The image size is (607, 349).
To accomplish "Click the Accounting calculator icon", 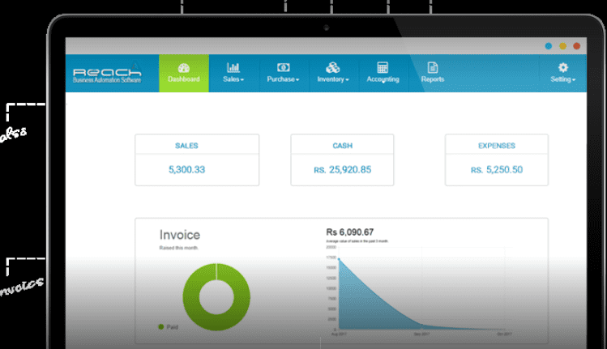I will [x=383, y=68].
